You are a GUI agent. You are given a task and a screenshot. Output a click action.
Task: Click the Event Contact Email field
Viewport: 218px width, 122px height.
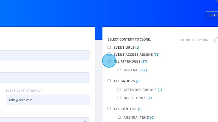pyautogui.click(x=48, y=100)
